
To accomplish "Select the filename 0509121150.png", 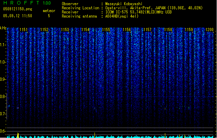I will click(x=18, y=9).
